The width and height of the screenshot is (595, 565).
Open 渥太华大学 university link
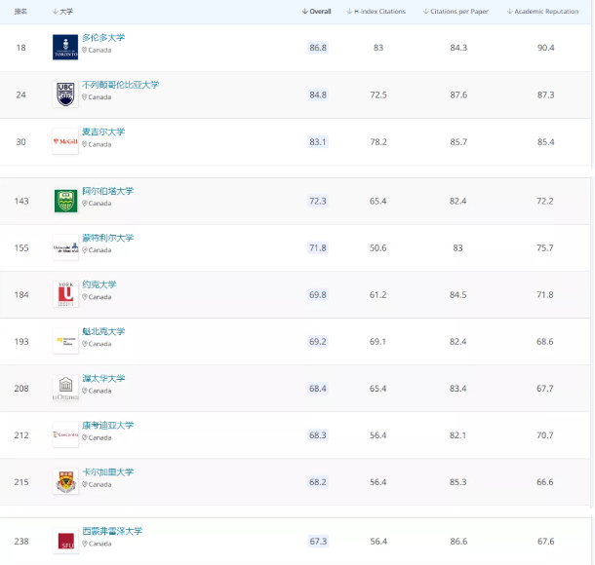click(x=103, y=378)
